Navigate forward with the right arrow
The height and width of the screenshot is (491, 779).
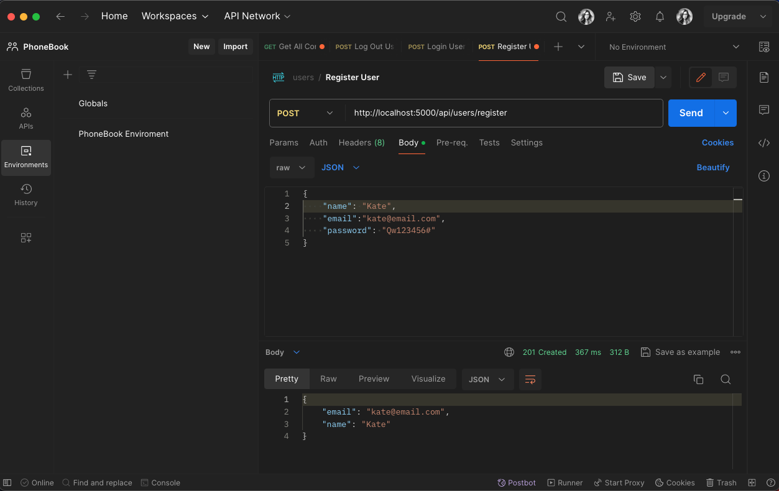click(x=85, y=17)
